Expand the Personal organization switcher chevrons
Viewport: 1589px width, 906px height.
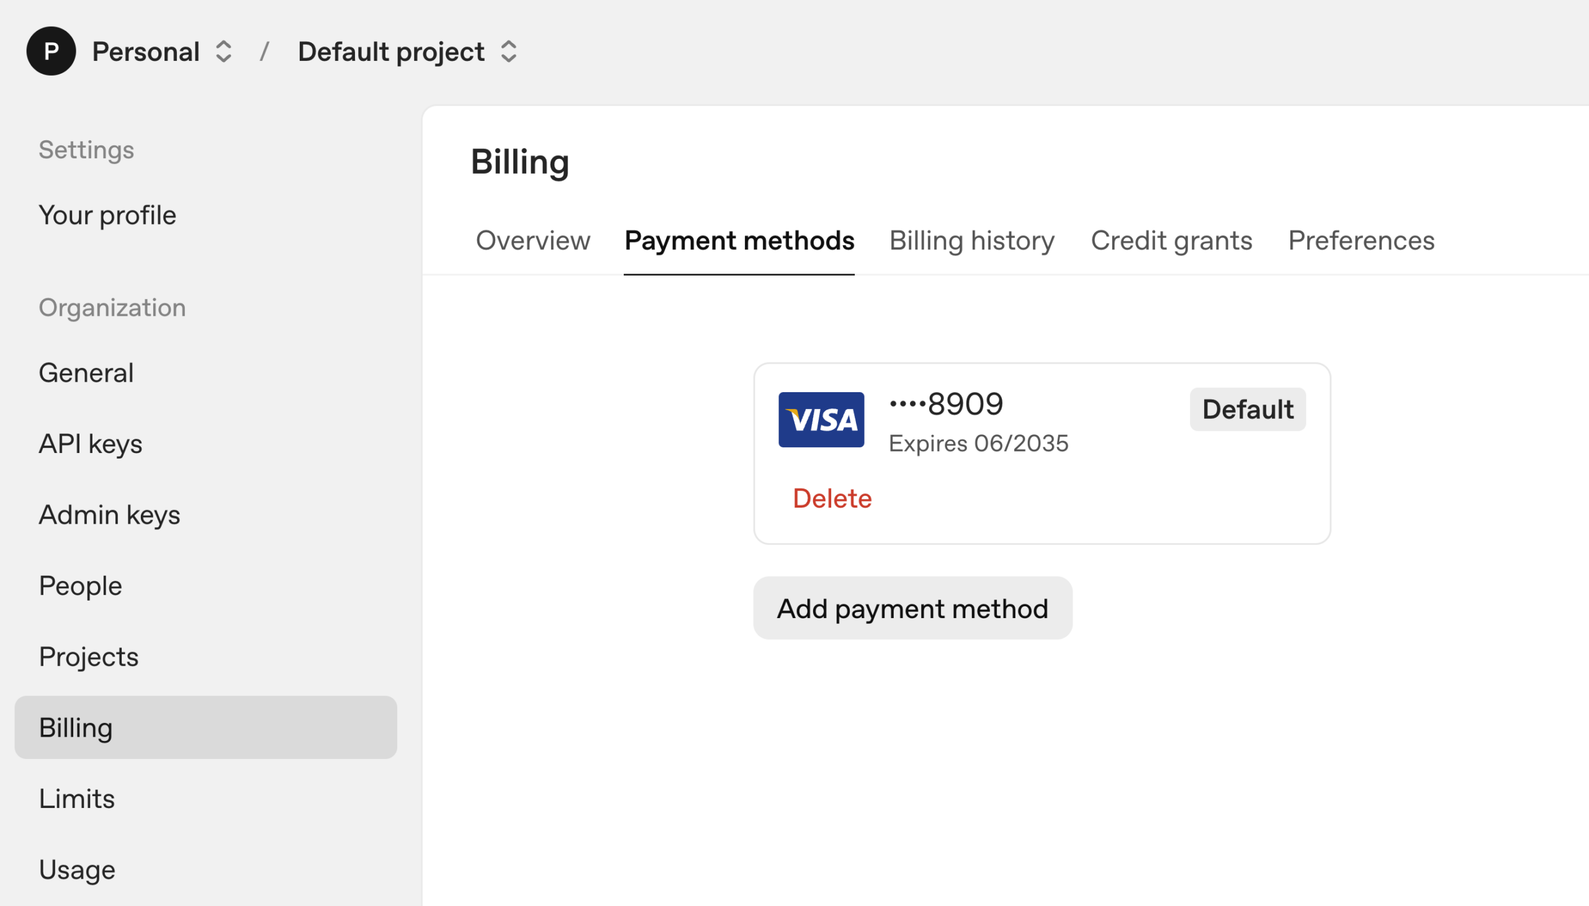tap(223, 52)
